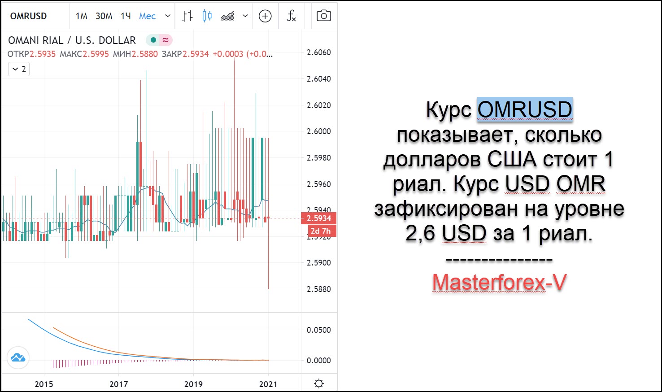Toggle the green market status dot
Image resolution: width=662 pixels, height=392 pixels.
153,40
